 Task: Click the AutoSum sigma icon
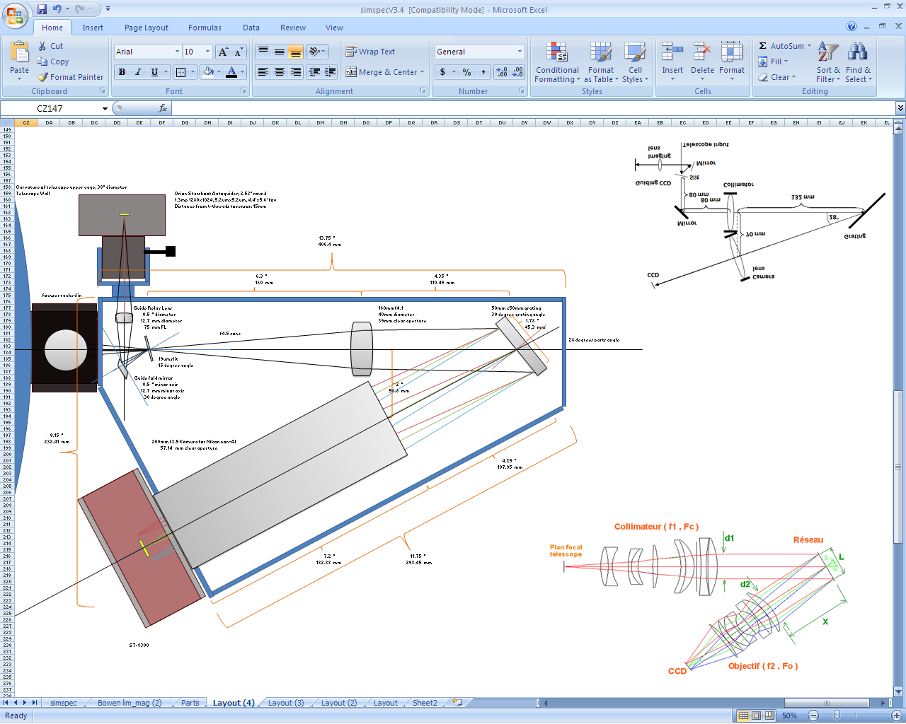763,46
